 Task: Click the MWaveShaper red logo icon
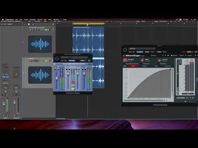pos(124,55)
